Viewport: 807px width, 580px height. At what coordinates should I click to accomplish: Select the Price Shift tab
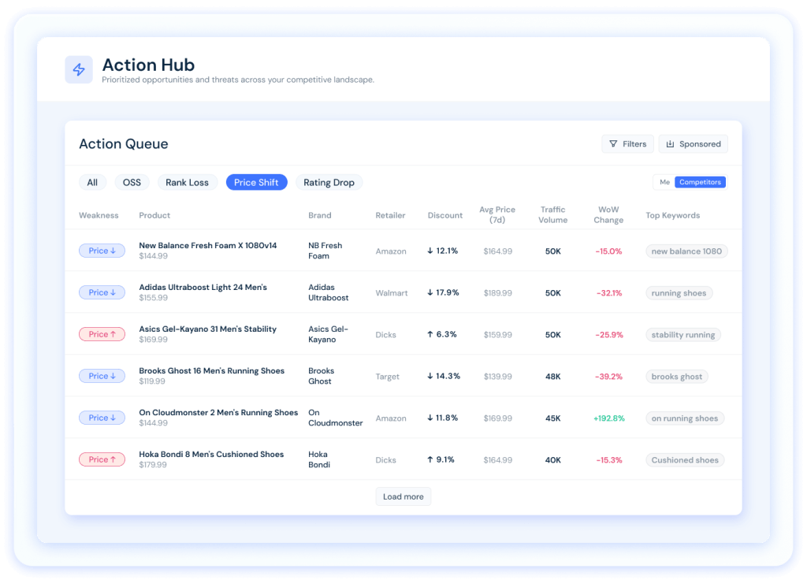pos(256,182)
